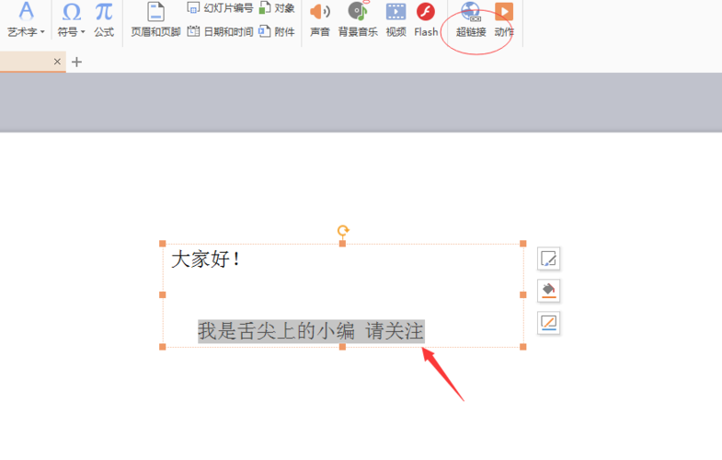Image resolution: width=722 pixels, height=460 pixels.
Task: Insert 日期和时间 date and time
Action: tap(220, 32)
